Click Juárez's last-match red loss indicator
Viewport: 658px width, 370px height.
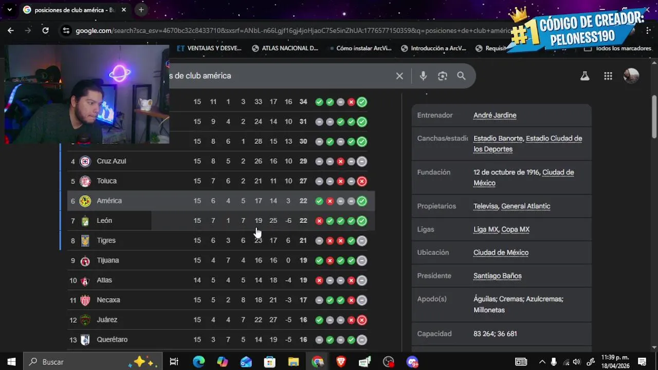click(x=362, y=320)
